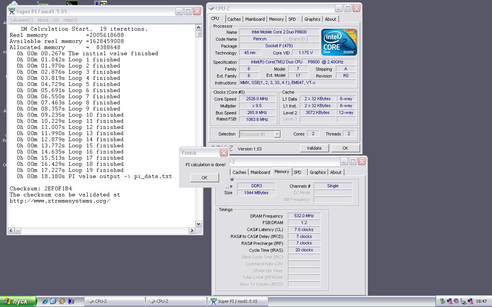Click the CAS# Latency 7.0 clocks field
This screenshot has width=492, height=307.
(304, 229)
